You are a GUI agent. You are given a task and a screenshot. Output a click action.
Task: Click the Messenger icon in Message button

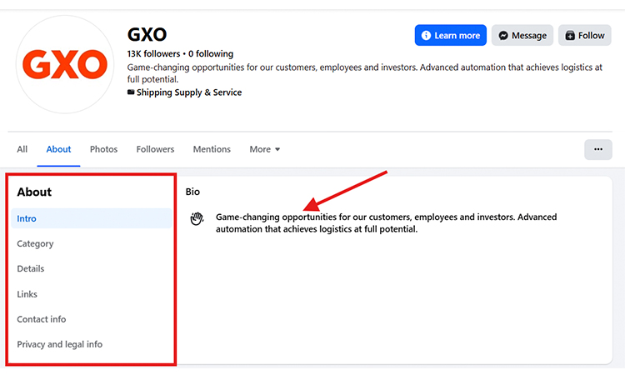[503, 36]
